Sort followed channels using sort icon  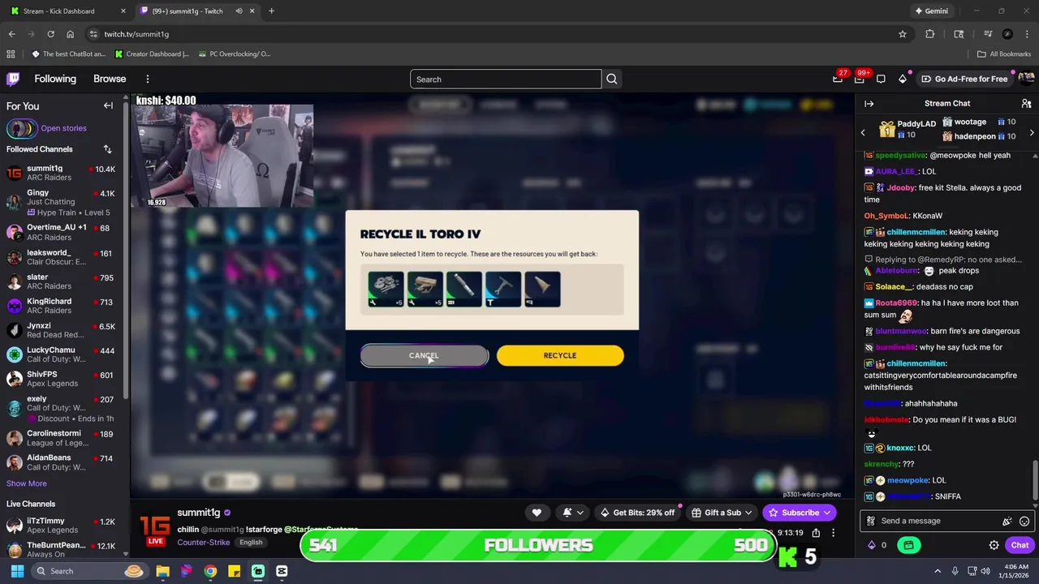tap(107, 149)
